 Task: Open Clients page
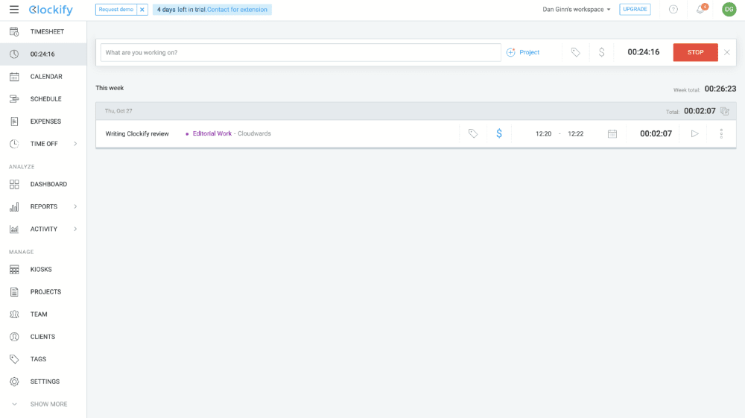[x=43, y=336]
